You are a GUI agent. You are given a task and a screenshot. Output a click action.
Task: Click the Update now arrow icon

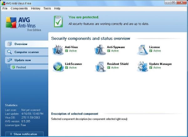coord(9,60)
